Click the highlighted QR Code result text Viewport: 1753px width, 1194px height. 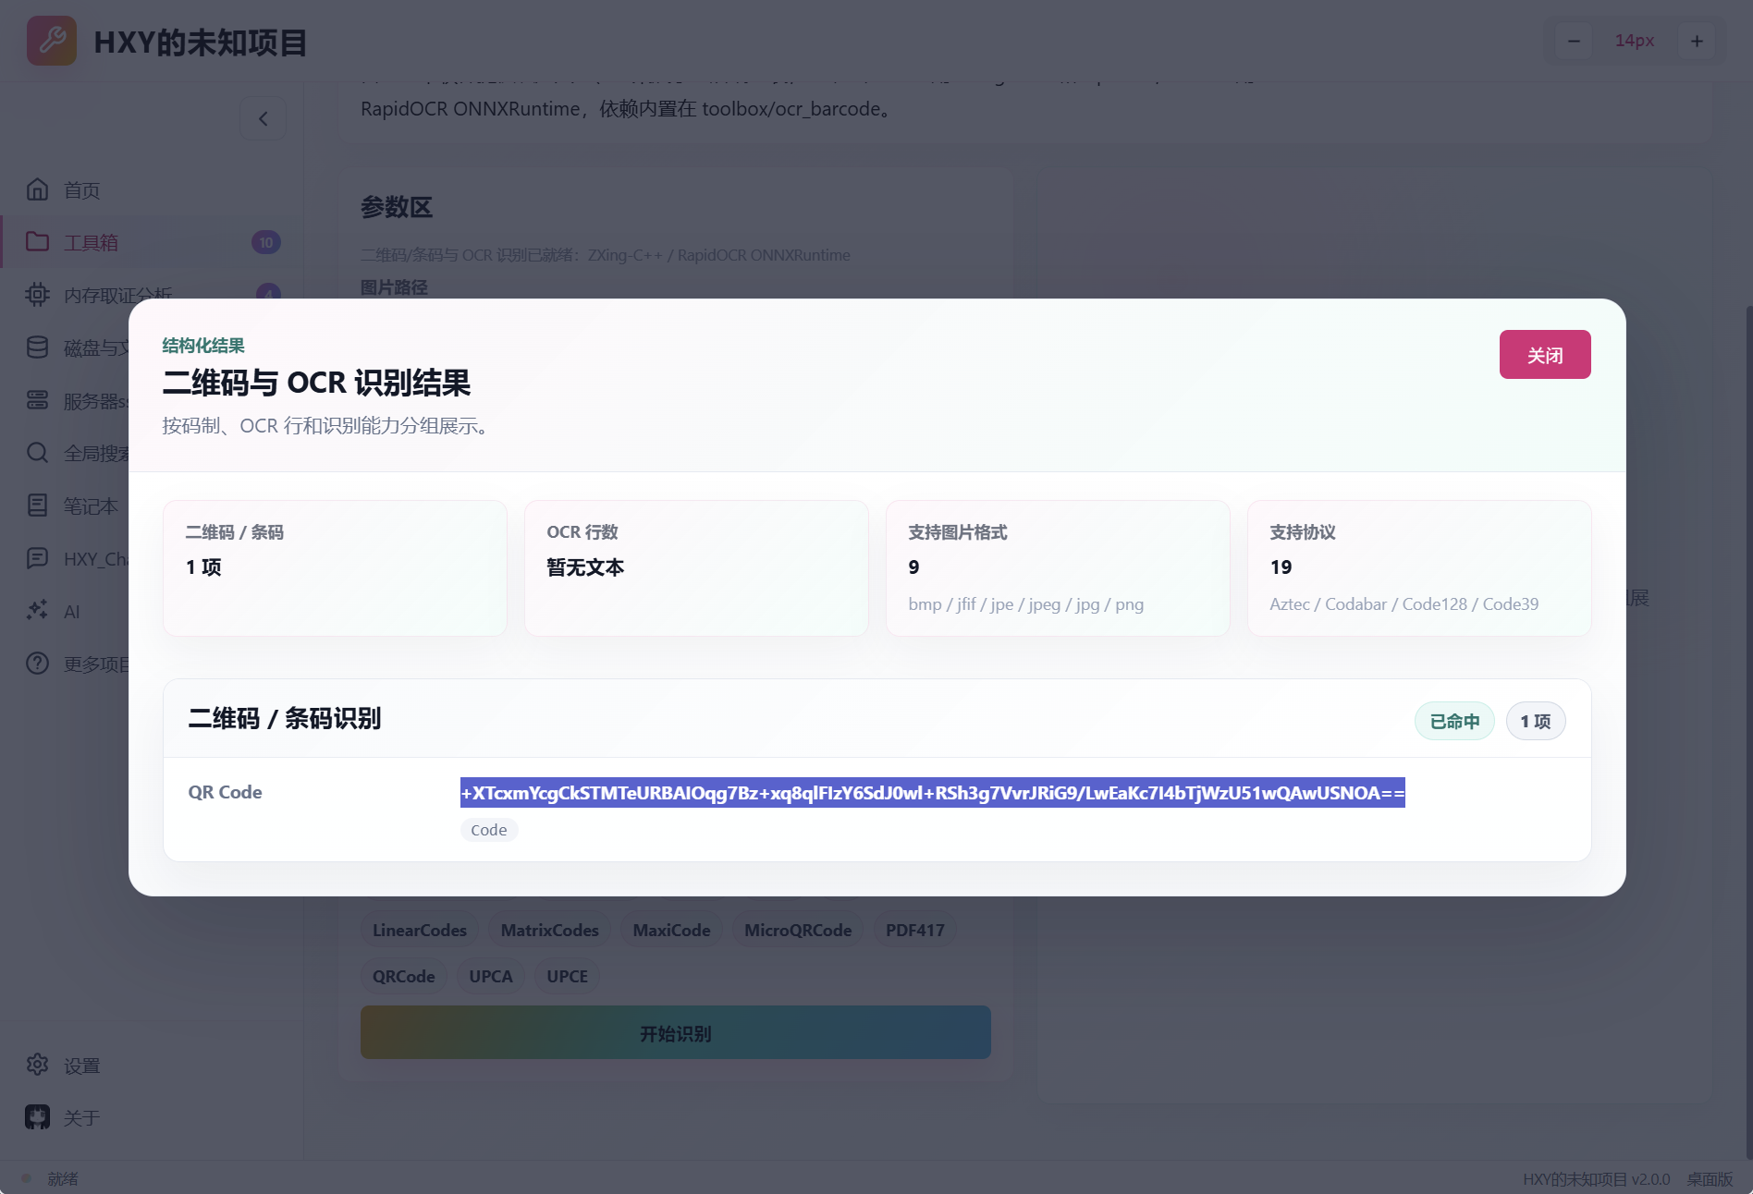933,793
